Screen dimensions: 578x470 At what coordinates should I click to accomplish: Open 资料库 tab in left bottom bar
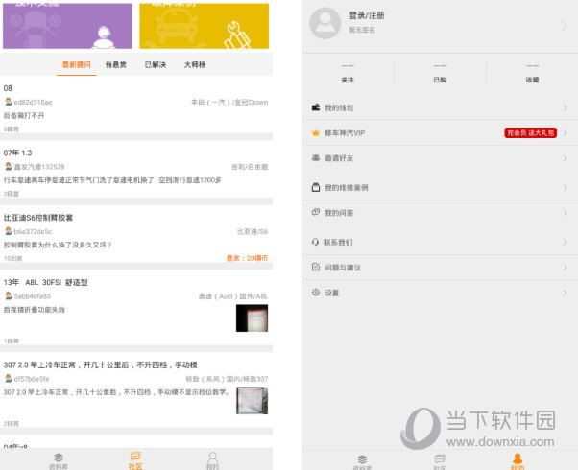(59, 461)
